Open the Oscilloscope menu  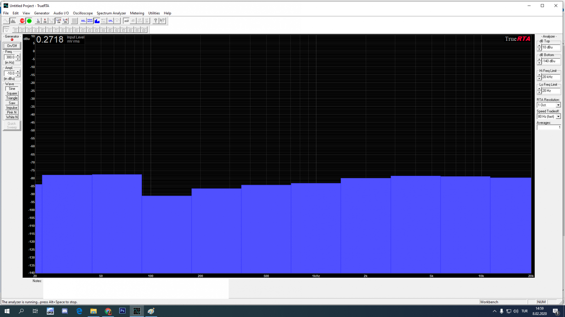coord(83,13)
